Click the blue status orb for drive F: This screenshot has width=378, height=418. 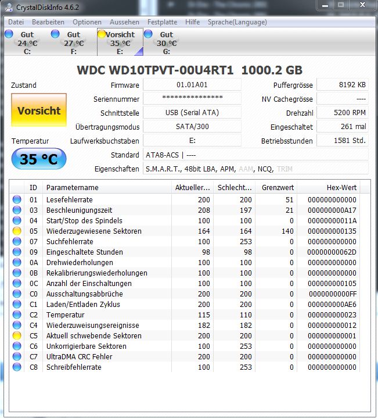tap(55, 34)
